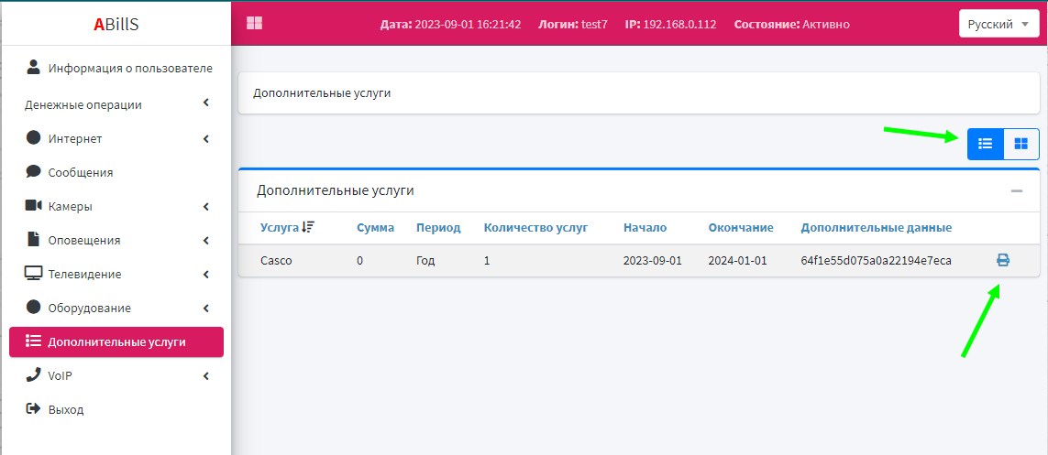The height and width of the screenshot is (455, 1048).
Task: Click the Камеры video camera icon
Action: [x=33, y=205]
